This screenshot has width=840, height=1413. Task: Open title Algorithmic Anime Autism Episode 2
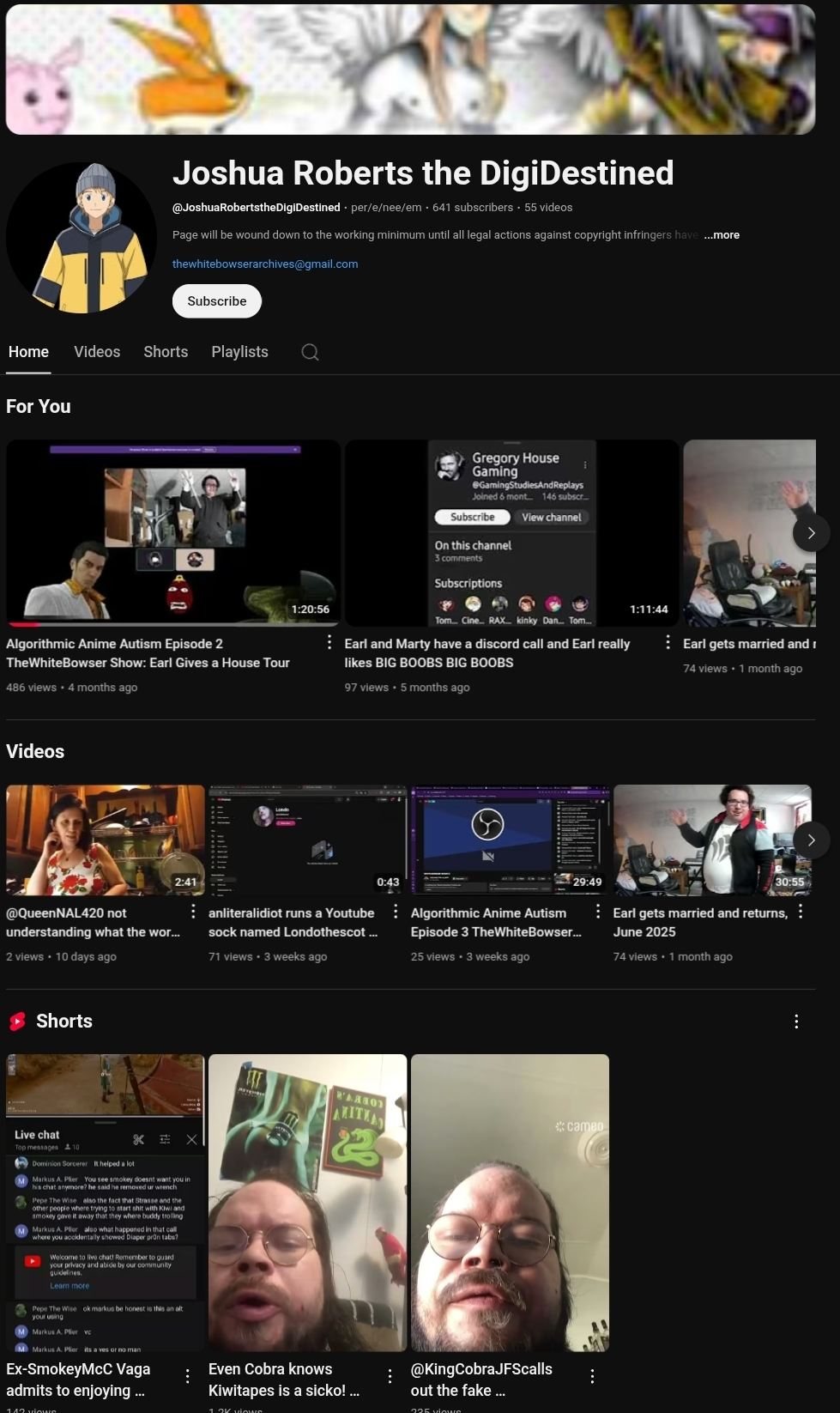[148, 653]
